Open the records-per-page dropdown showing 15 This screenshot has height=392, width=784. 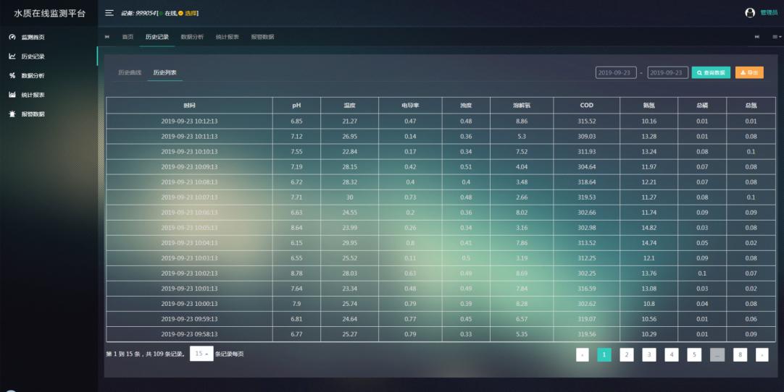click(201, 354)
